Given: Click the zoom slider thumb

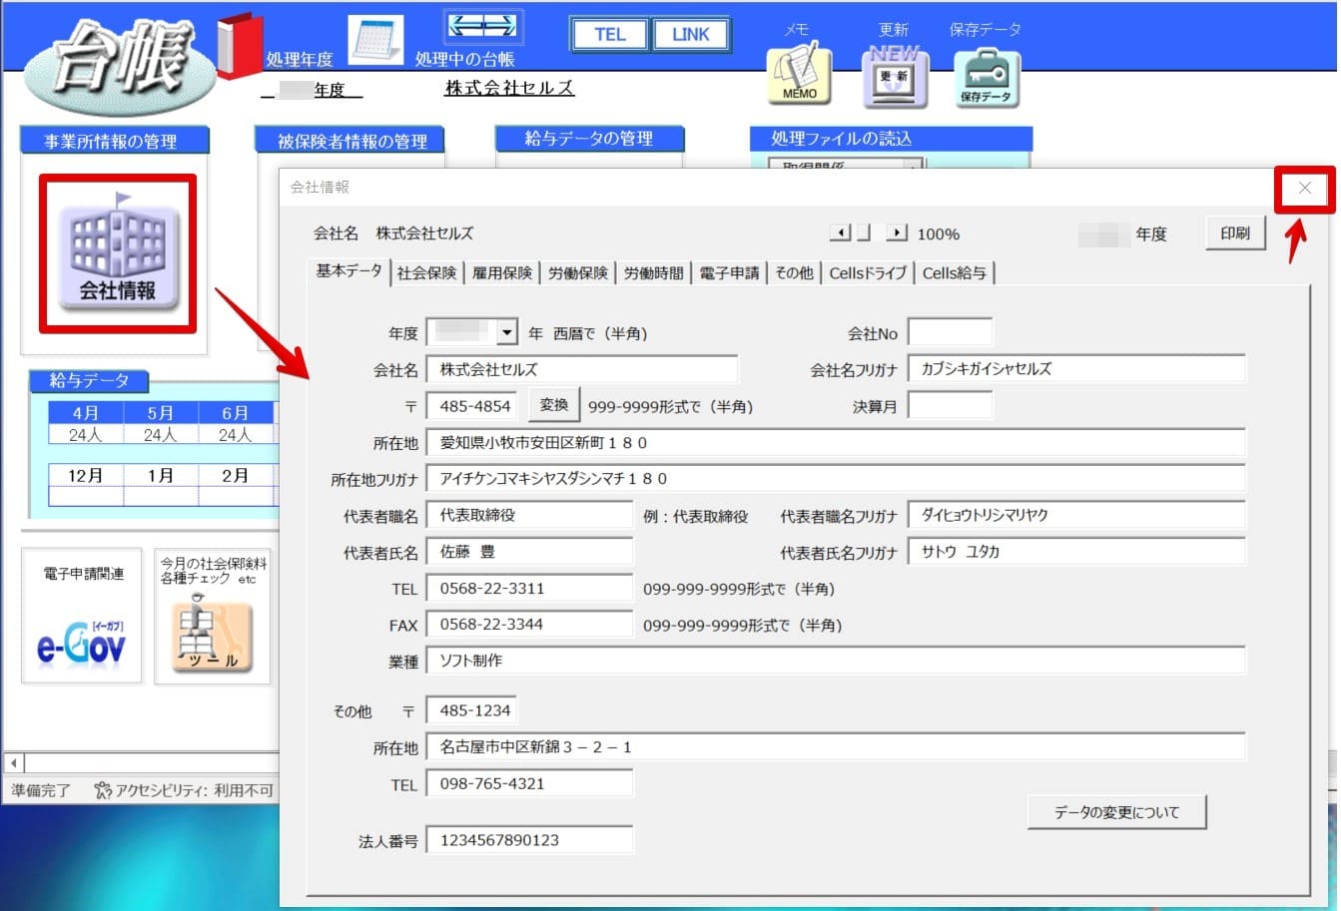Looking at the screenshot, I should tap(864, 232).
